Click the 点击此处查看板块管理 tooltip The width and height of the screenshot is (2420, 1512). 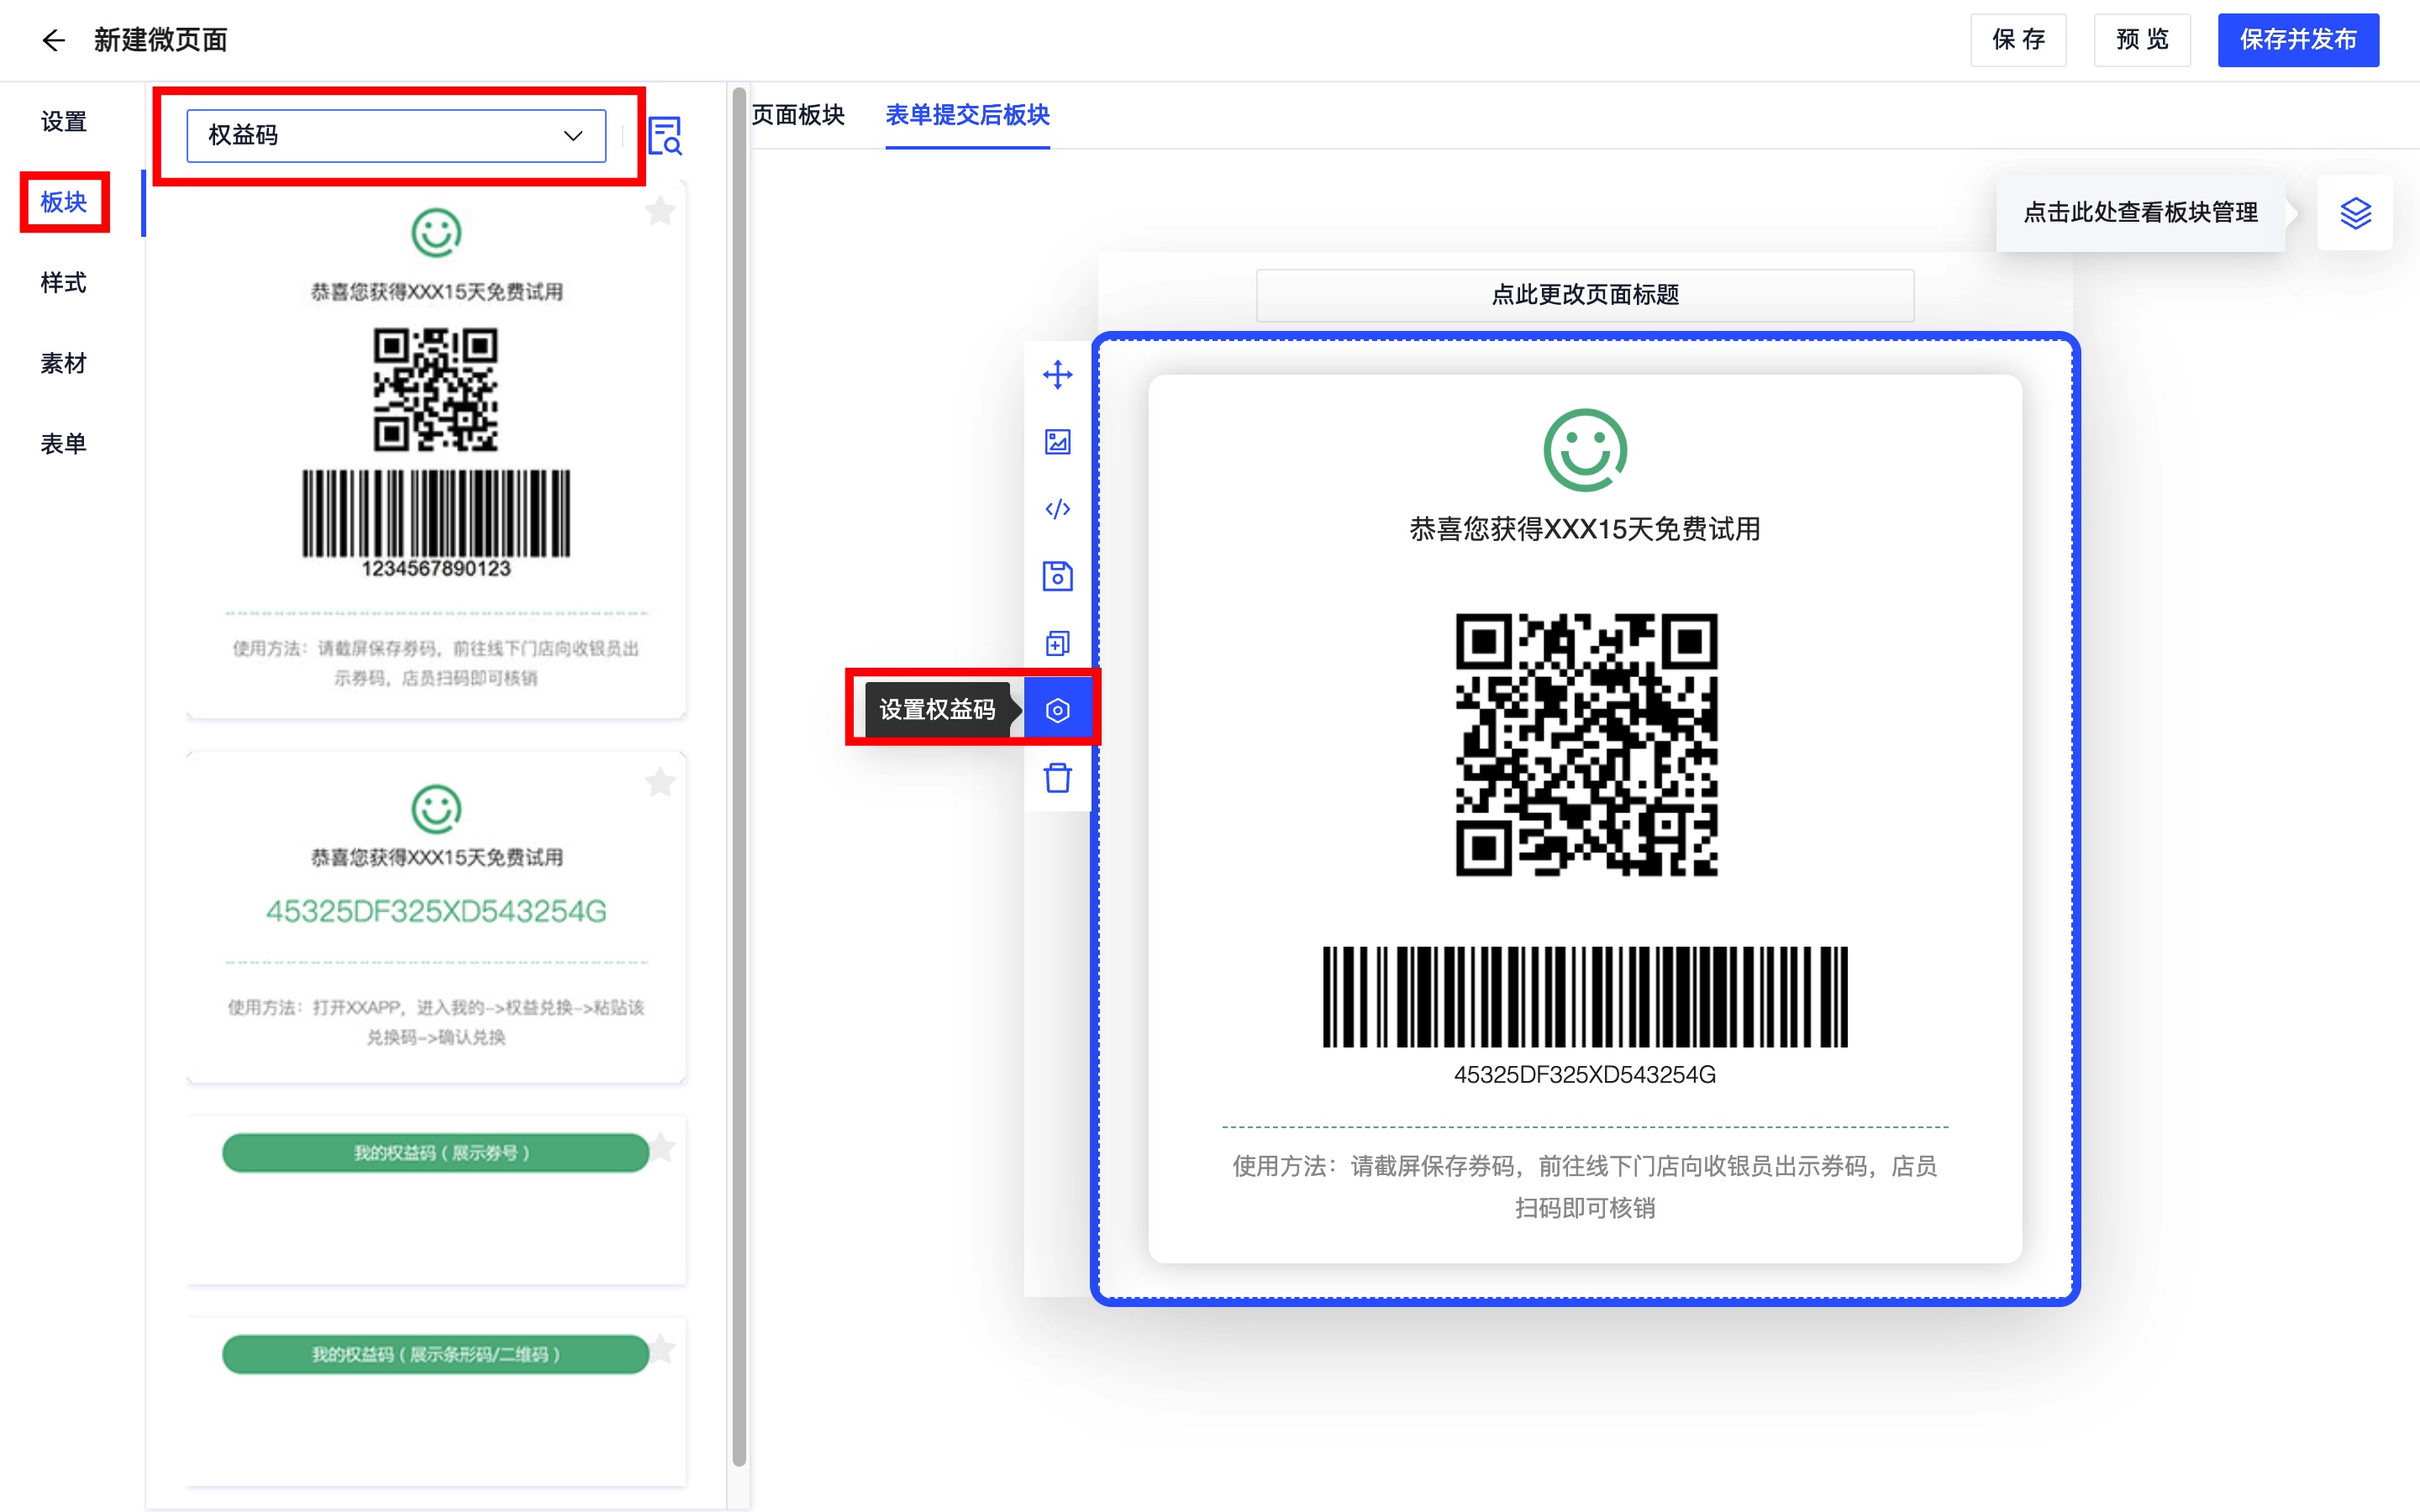2141,213
